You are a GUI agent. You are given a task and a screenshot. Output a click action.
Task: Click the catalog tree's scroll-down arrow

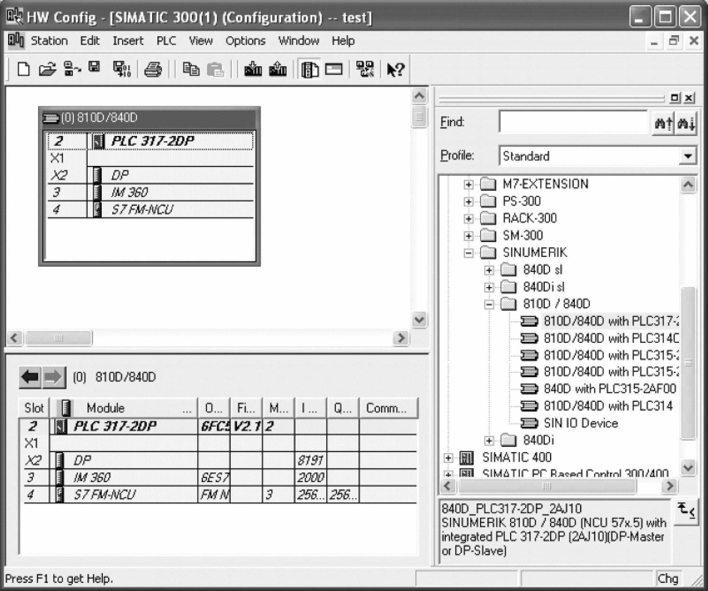688,468
